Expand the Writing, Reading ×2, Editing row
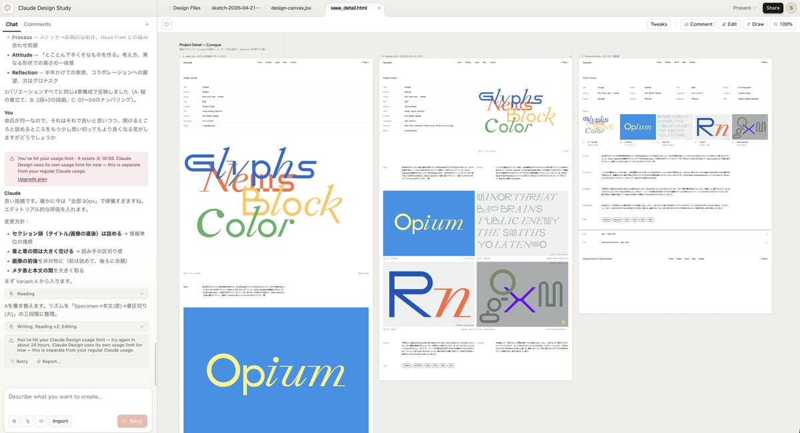Image resolution: width=800 pixels, height=433 pixels. coord(77,326)
